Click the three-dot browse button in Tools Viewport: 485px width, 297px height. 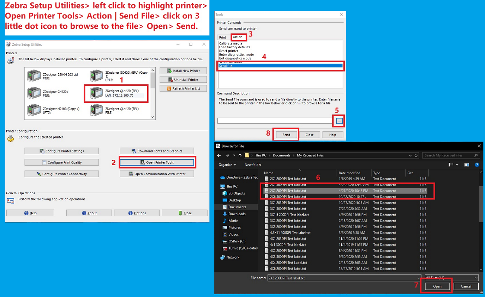[339, 121]
